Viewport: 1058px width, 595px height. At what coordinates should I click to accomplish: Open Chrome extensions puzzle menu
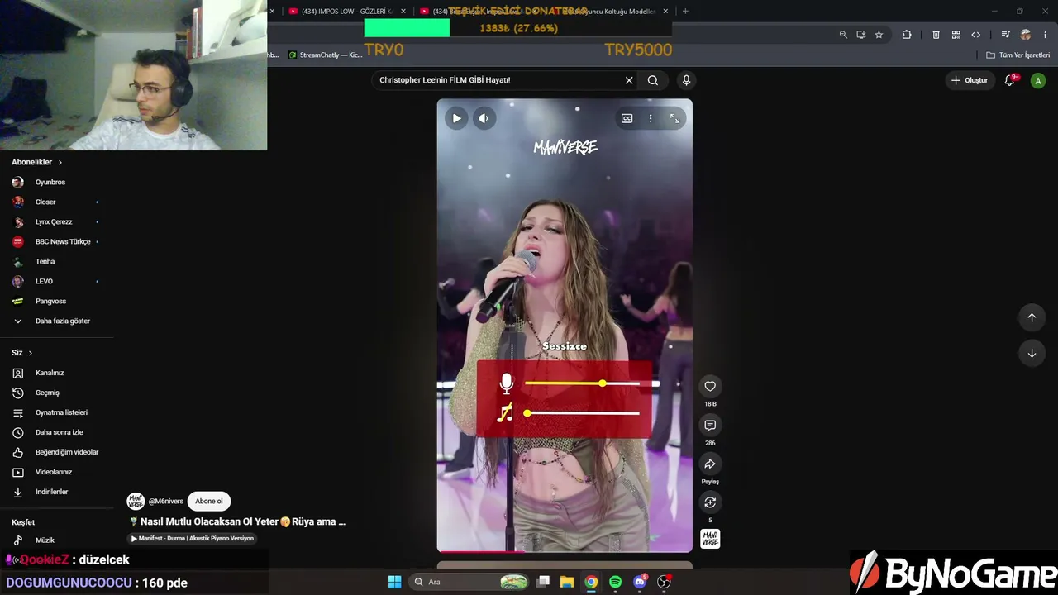click(x=907, y=35)
